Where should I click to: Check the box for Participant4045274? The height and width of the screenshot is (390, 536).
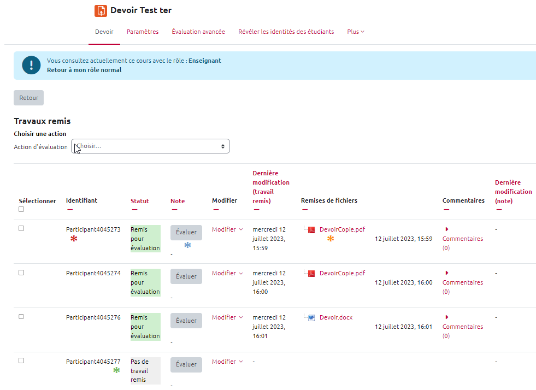pos(21,273)
